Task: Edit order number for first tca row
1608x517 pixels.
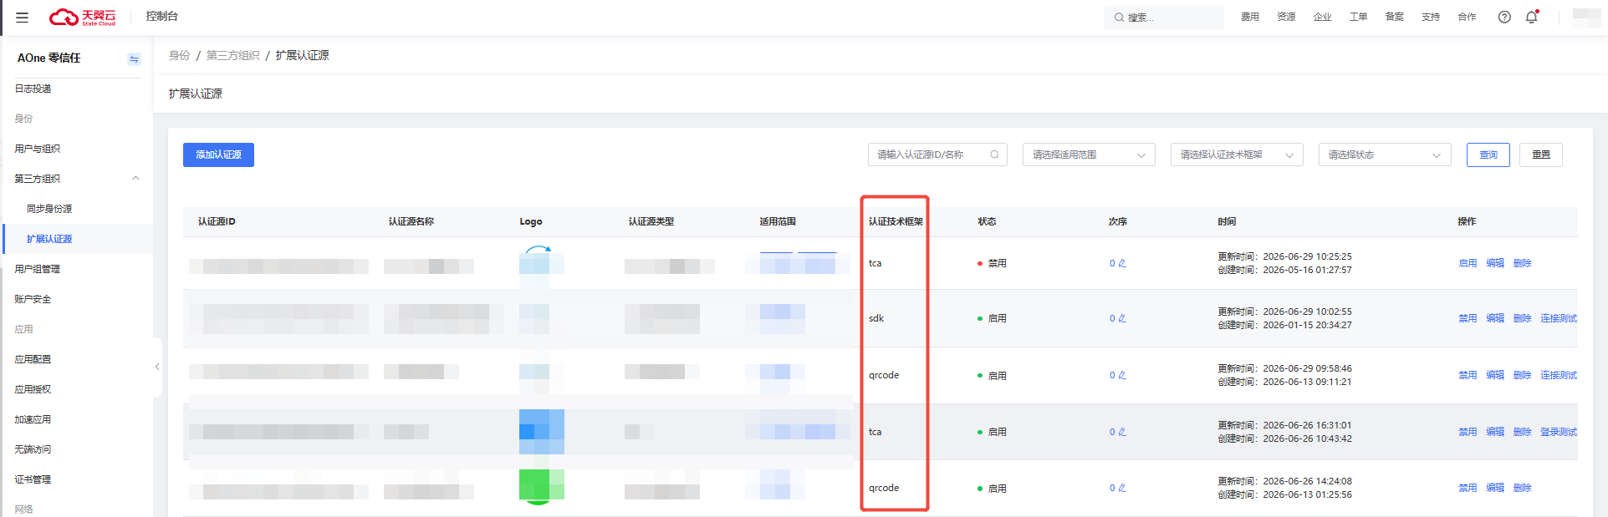Action: tap(1122, 263)
